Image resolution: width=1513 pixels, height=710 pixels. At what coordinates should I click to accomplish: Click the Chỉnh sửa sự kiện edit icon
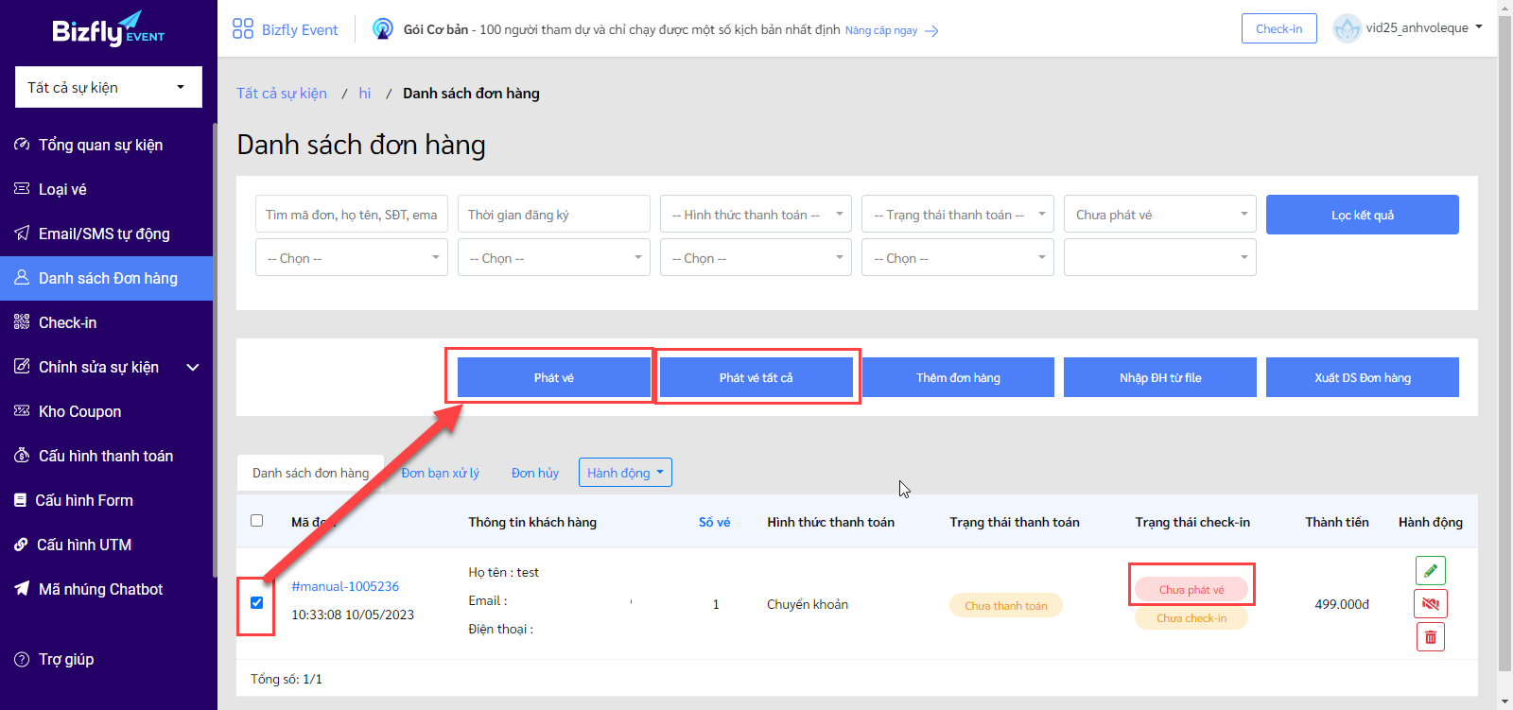point(22,367)
